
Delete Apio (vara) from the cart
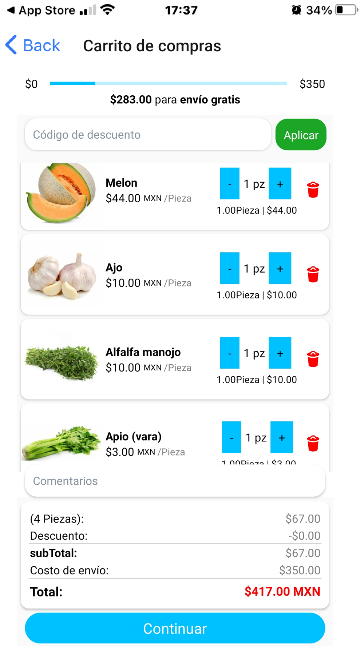tap(313, 443)
